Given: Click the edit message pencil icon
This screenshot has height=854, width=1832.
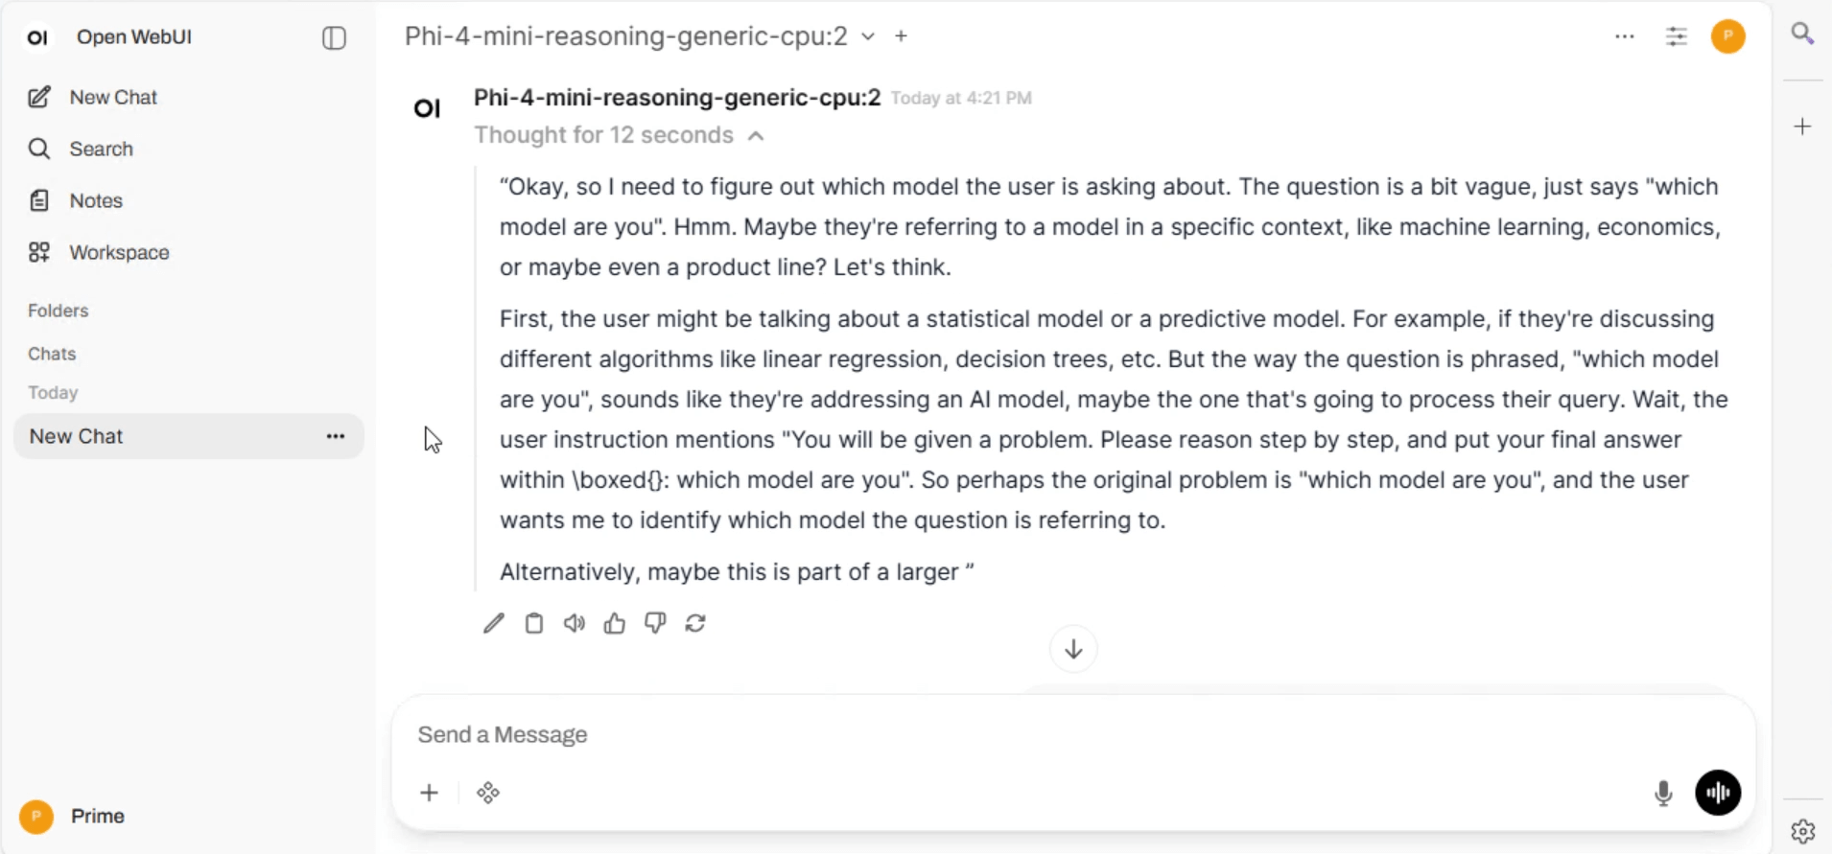Looking at the screenshot, I should [494, 624].
